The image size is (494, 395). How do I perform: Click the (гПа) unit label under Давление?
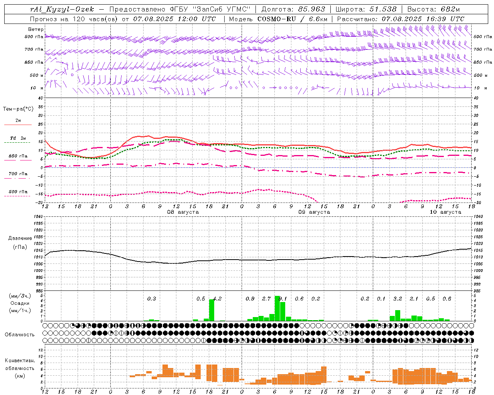pos(20,247)
